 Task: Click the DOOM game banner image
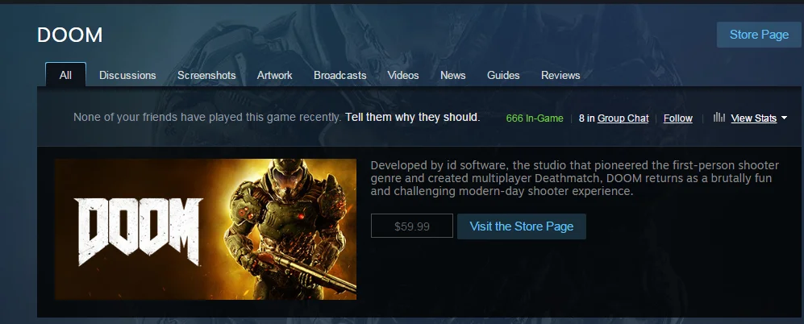[x=205, y=229]
